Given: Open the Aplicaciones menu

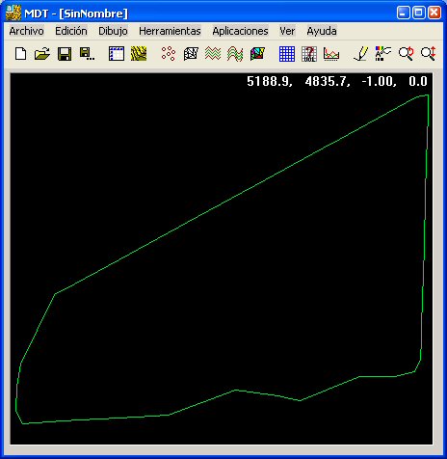Looking at the screenshot, I should point(240,31).
